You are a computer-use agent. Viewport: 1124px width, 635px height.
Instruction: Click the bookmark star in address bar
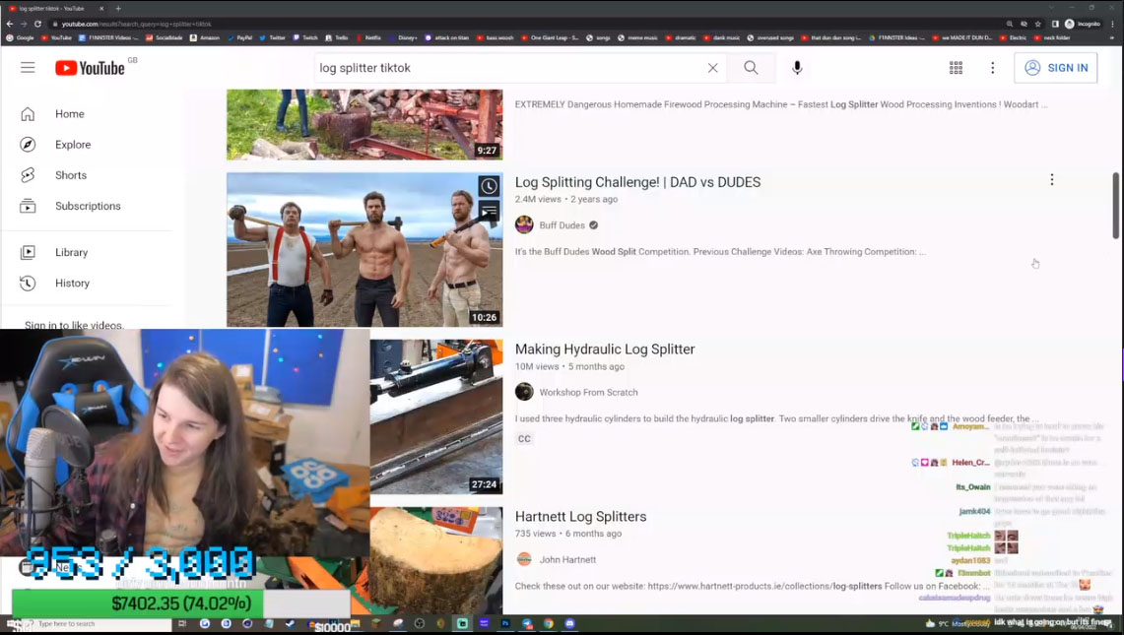[x=1038, y=24]
